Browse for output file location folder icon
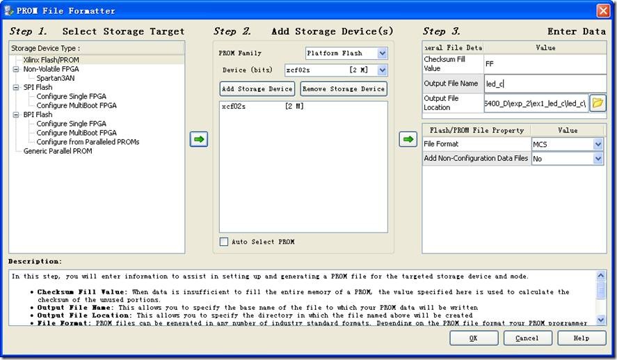The height and width of the screenshot is (360, 617). 598,103
